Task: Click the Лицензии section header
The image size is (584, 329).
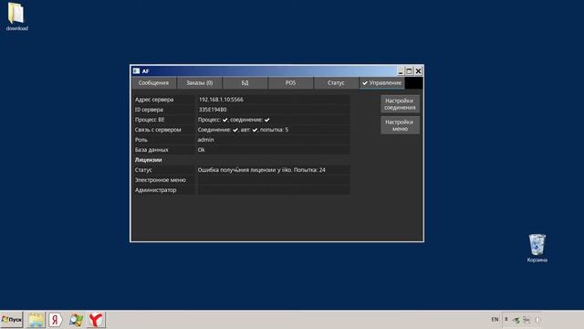Action: coord(148,160)
